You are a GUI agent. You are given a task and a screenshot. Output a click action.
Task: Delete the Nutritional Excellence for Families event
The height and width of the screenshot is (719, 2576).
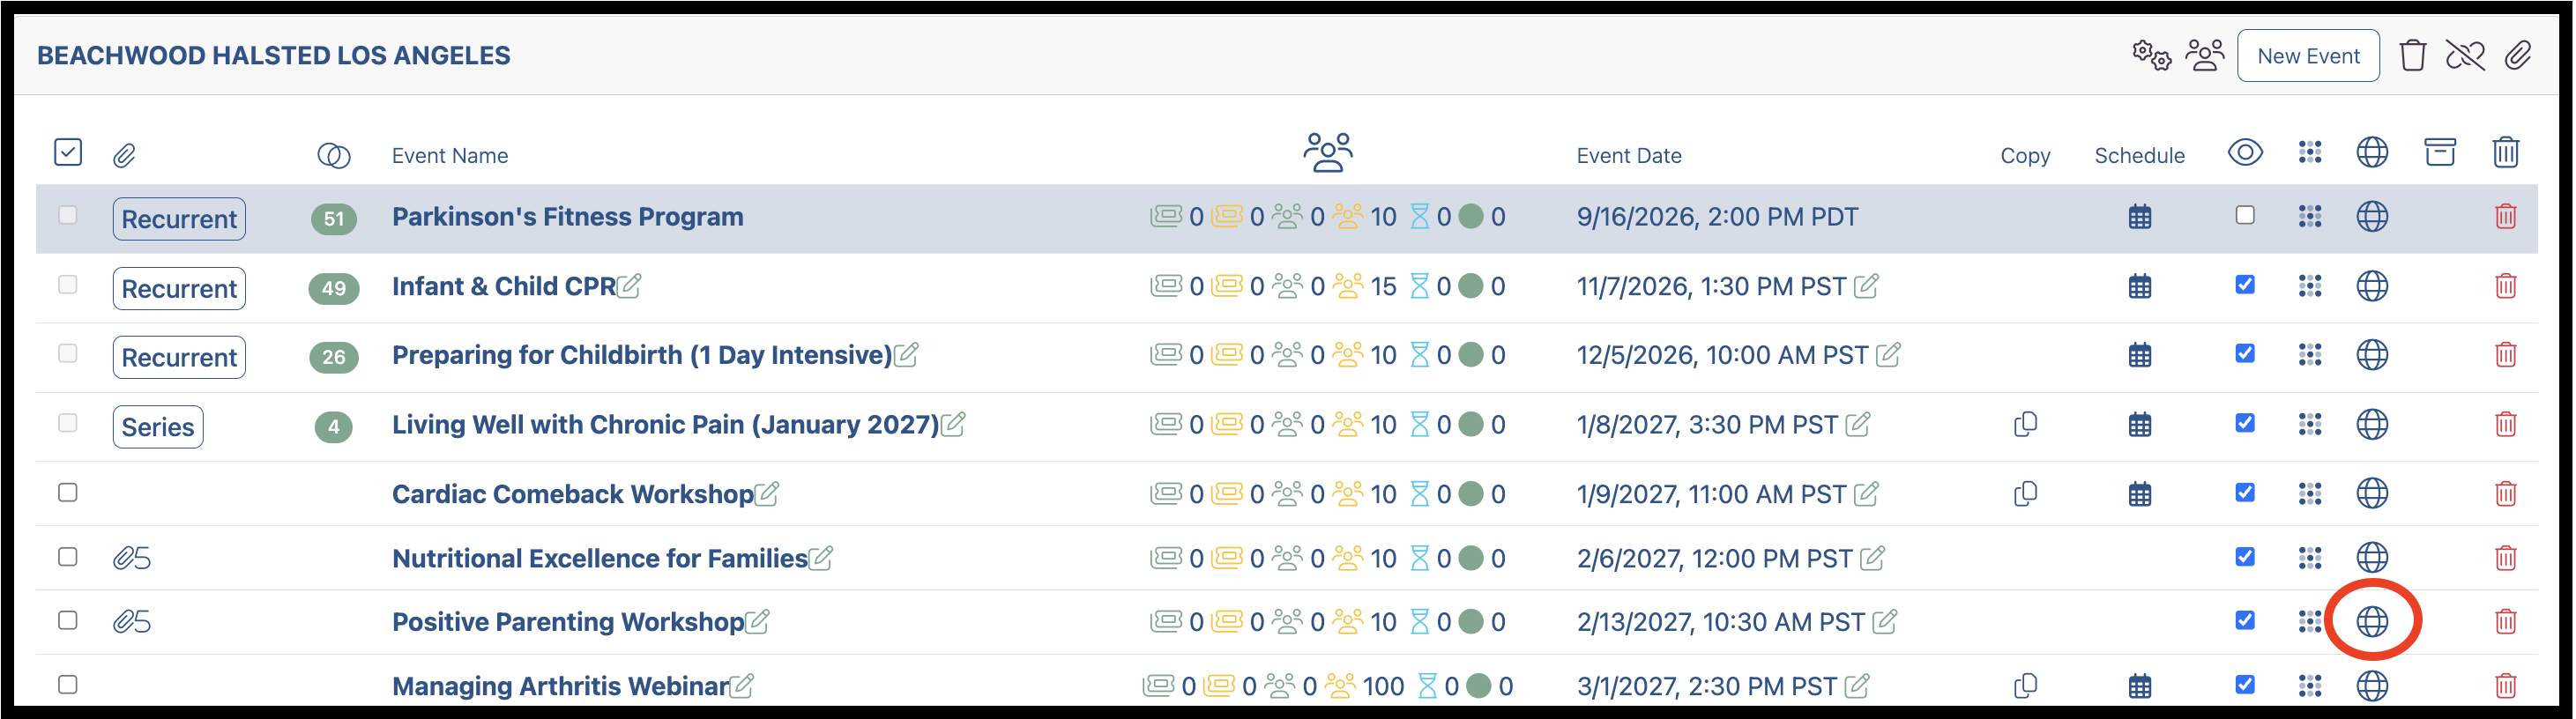[x=2505, y=558]
